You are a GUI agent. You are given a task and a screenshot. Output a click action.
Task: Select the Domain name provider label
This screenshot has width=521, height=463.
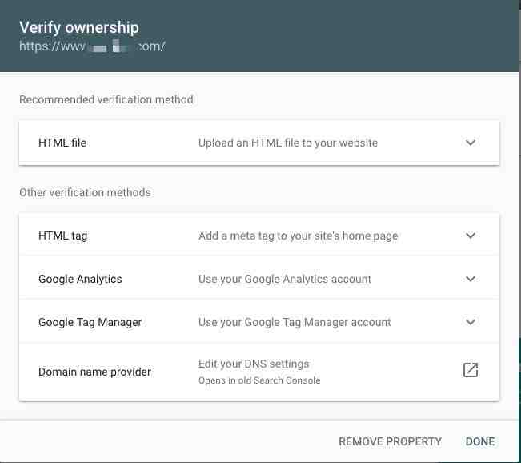pyautogui.click(x=94, y=372)
